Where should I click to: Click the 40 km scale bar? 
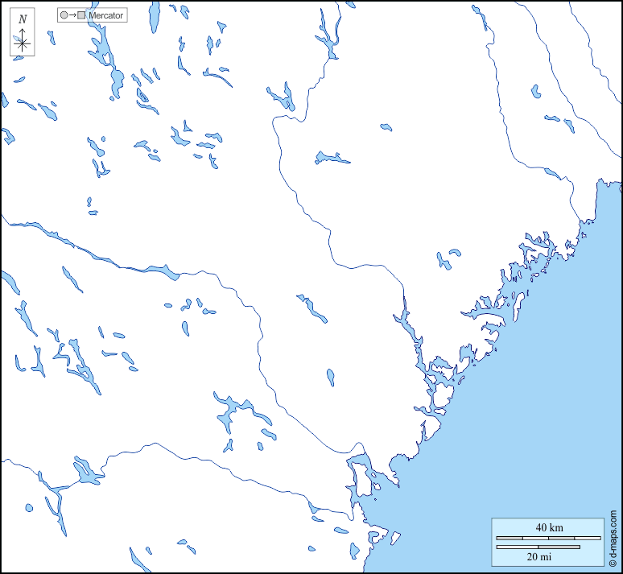[x=548, y=539]
